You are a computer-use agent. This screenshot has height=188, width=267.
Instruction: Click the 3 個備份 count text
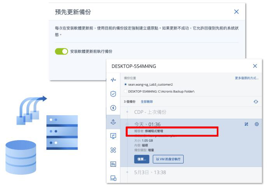[x=130, y=102]
